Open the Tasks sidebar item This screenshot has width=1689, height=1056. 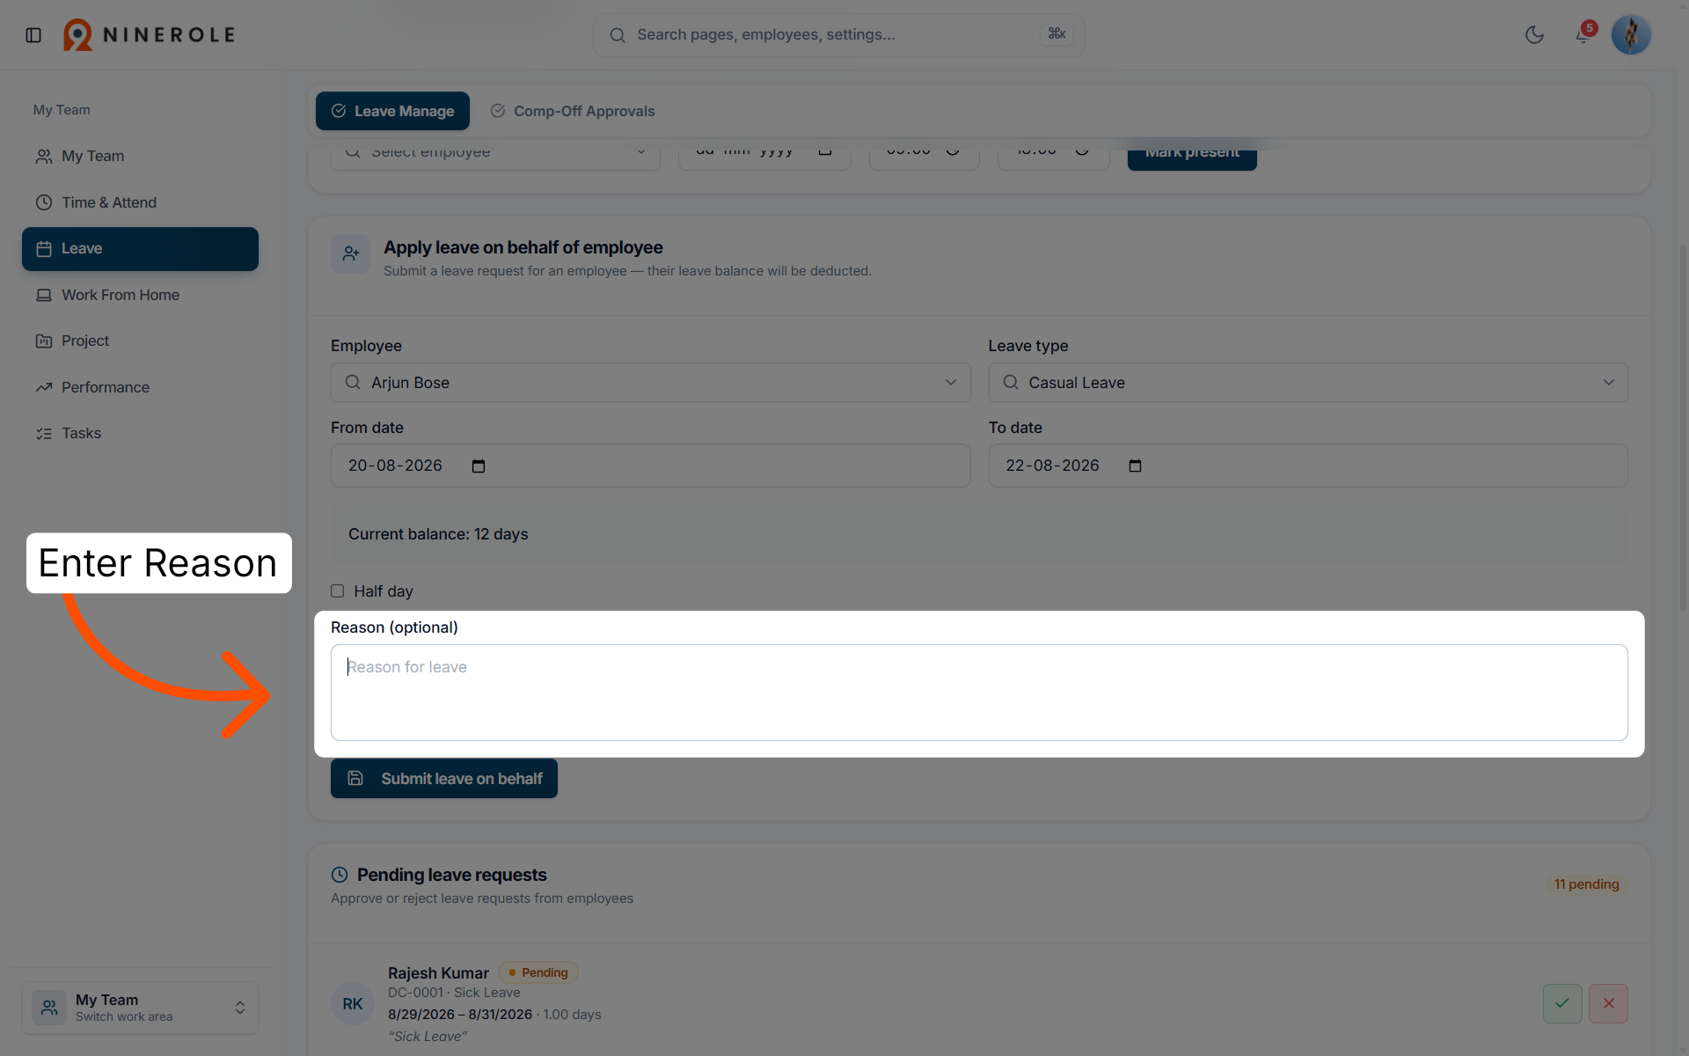click(140, 433)
